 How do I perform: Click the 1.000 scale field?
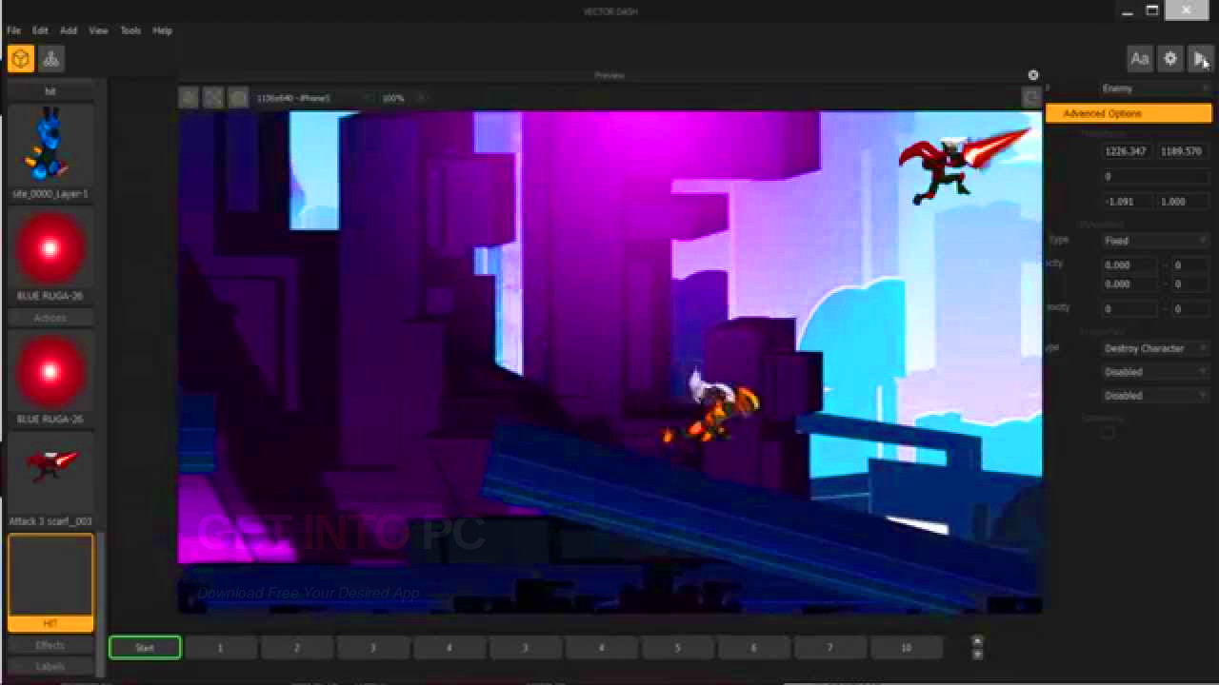1182,202
